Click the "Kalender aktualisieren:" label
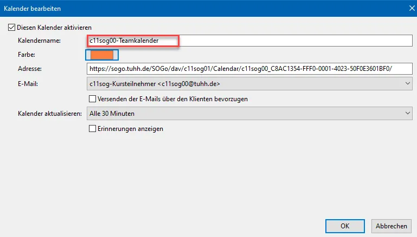 coord(49,114)
